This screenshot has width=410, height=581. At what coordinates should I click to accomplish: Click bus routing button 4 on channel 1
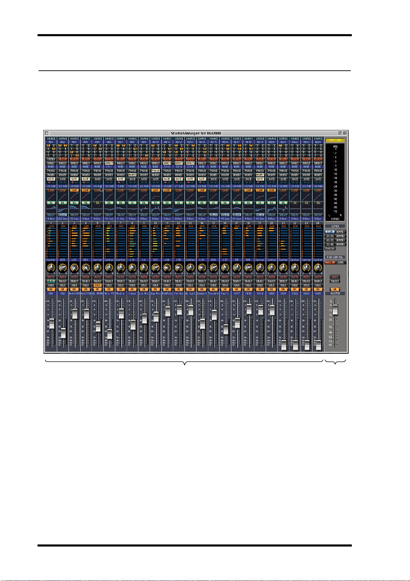coord(53,149)
